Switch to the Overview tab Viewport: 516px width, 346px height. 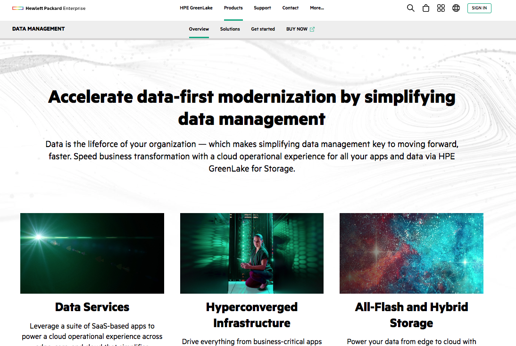[199, 29]
